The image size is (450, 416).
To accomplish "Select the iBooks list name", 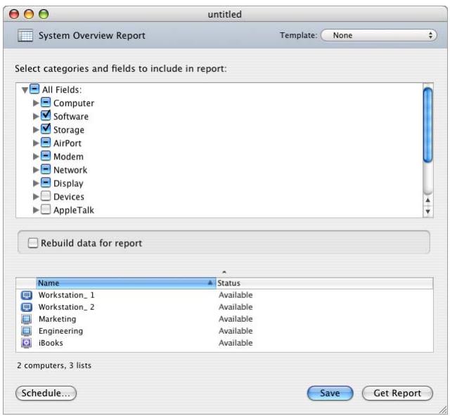I will (x=51, y=343).
